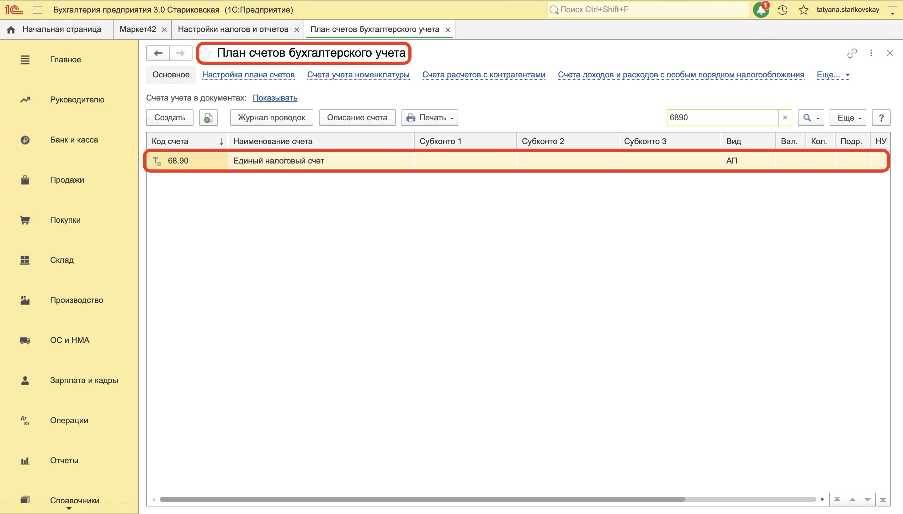Viewport: 903px width, 514px height.
Task: Open the history clock icon
Action: pyautogui.click(x=783, y=10)
